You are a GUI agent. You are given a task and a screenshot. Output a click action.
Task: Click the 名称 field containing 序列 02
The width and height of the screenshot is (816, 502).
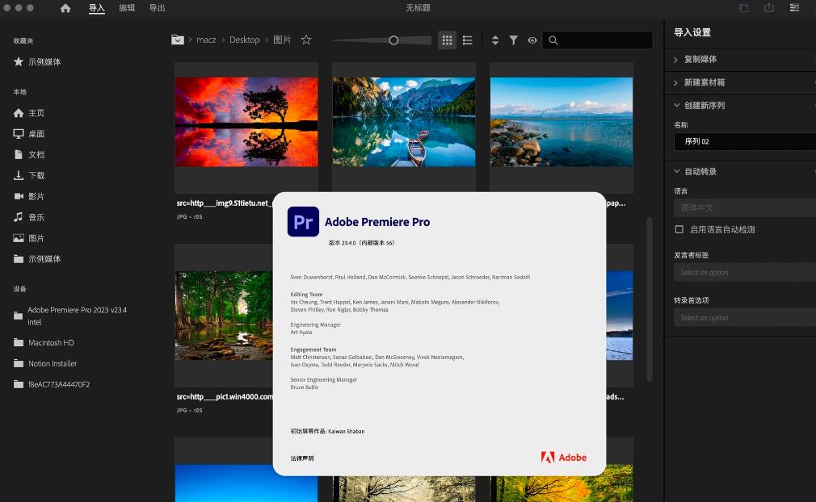coord(745,141)
